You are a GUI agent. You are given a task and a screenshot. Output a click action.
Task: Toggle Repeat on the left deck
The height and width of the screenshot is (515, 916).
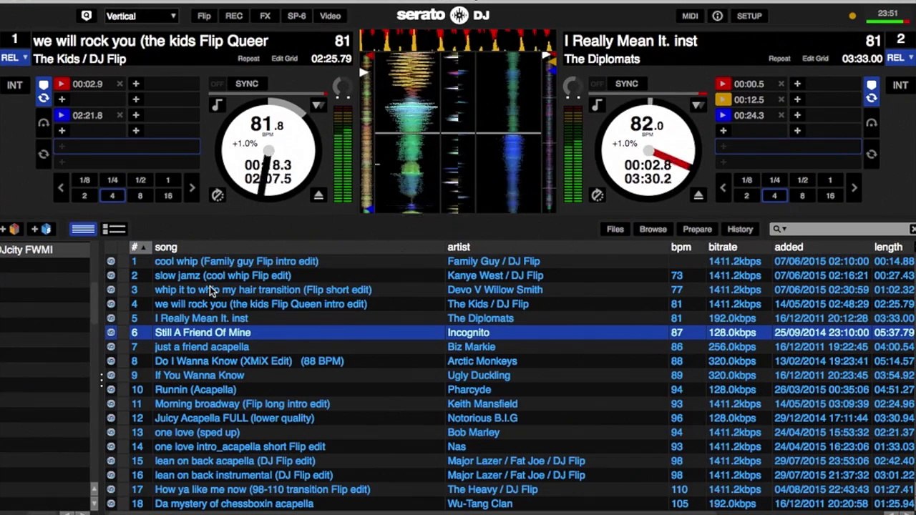(248, 59)
